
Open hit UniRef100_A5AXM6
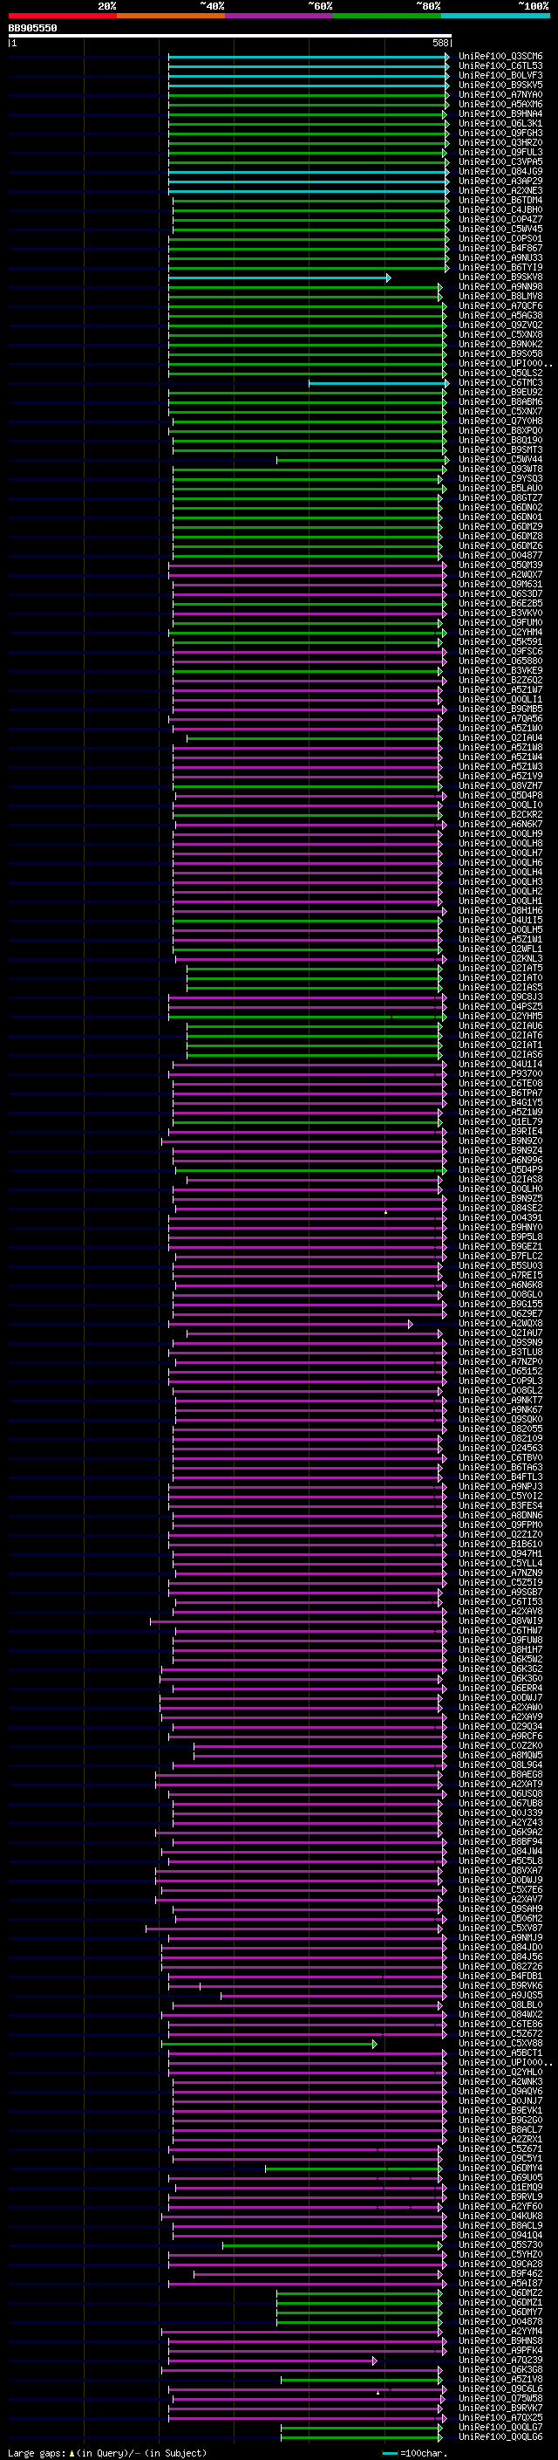[500, 104]
